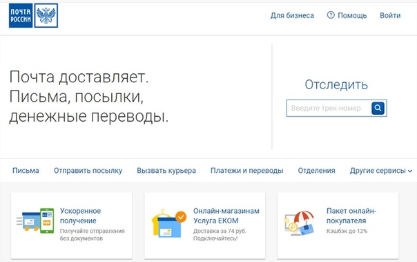This screenshot has height=262, width=417.
Task: Click the Почта России text logo
Action: tap(21, 15)
